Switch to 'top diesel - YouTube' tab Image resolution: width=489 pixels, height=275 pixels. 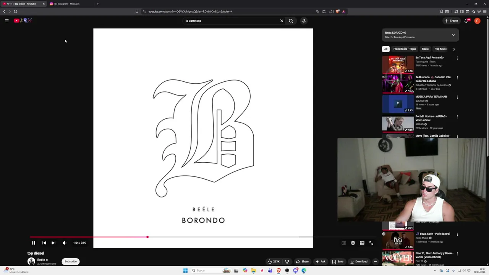[x=24, y=4]
